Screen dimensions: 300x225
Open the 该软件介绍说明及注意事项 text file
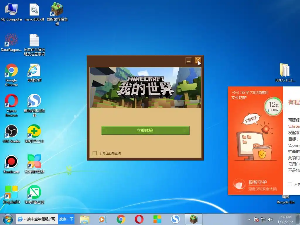tap(34, 45)
